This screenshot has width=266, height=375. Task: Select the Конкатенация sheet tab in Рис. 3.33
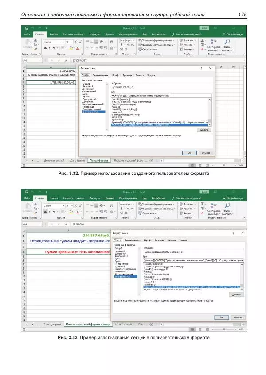(124, 324)
